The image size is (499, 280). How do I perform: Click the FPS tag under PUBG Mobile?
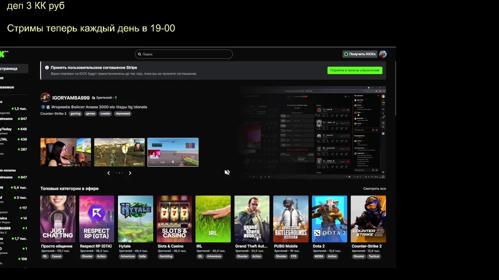(x=294, y=256)
